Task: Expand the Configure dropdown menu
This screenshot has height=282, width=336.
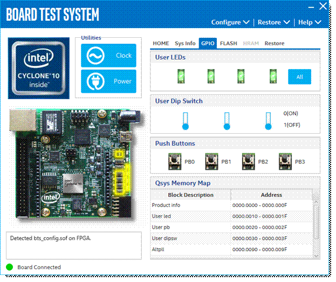Action: (230, 22)
